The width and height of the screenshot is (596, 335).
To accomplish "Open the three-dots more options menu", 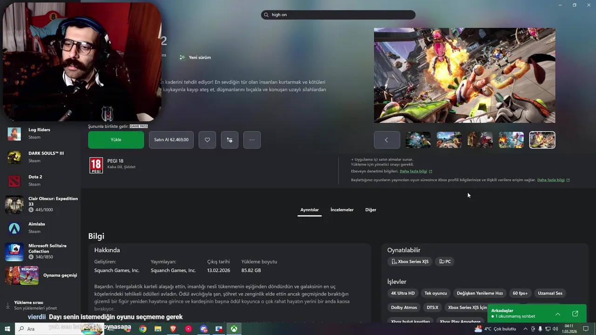I will click(252, 140).
